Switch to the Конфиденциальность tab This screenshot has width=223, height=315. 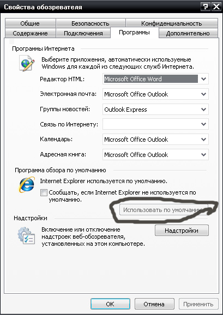(x=172, y=23)
